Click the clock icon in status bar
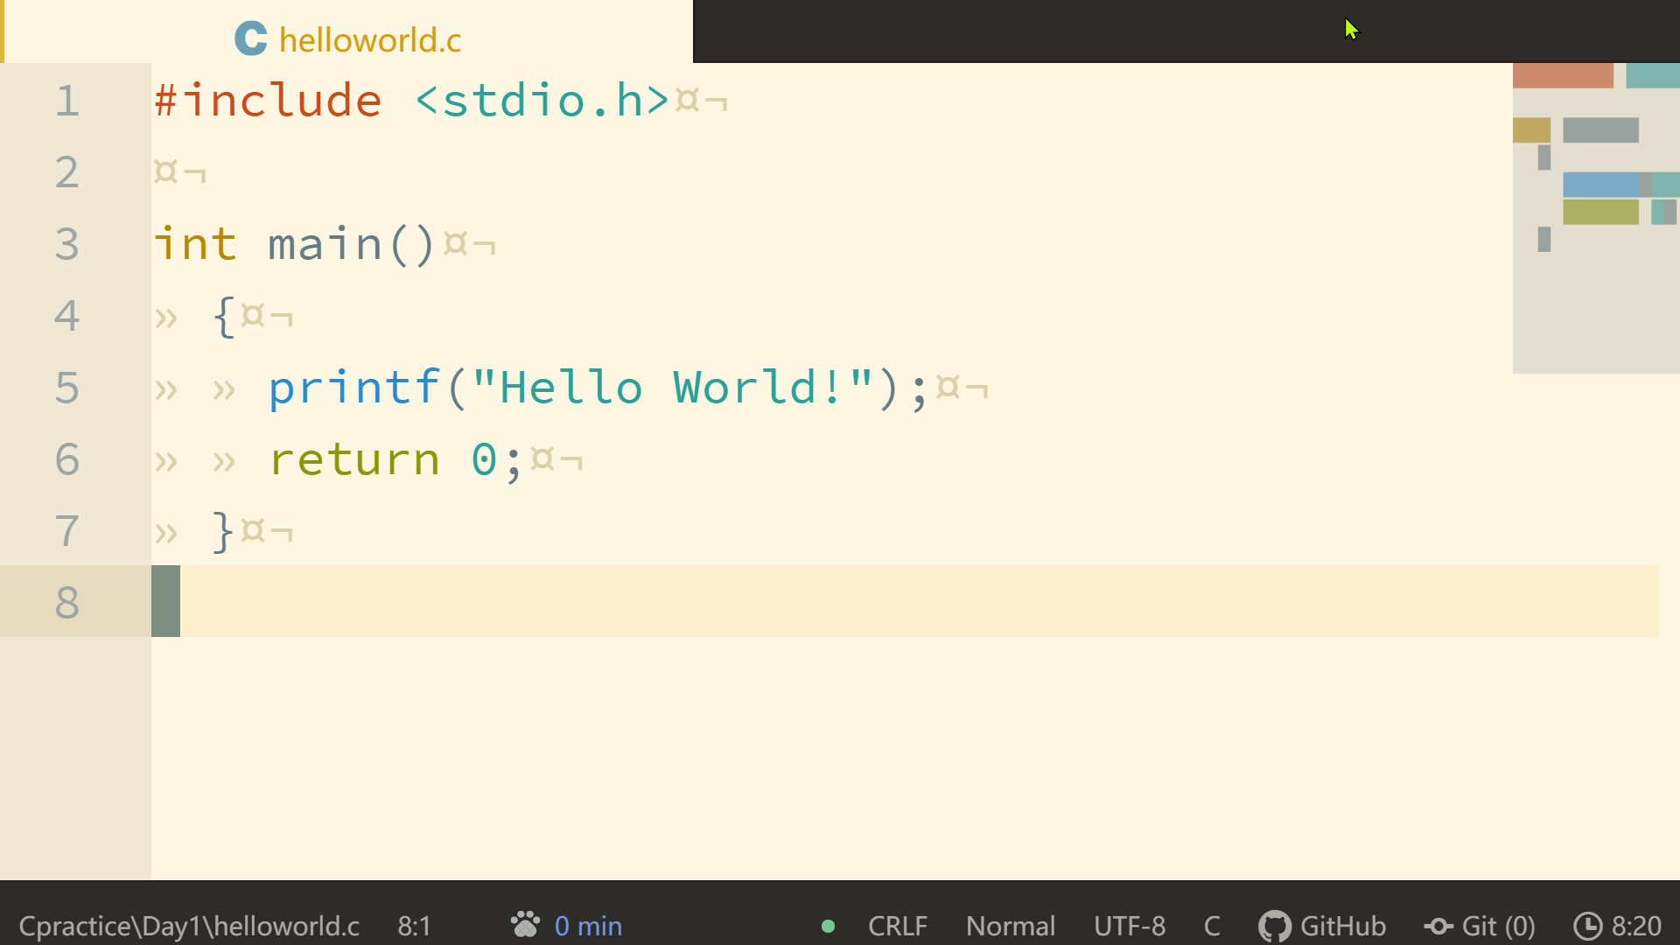 click(x=1587, y=926)
